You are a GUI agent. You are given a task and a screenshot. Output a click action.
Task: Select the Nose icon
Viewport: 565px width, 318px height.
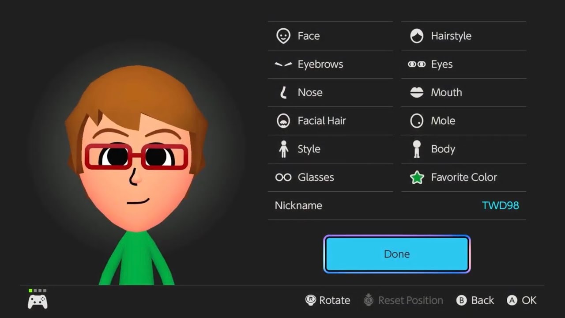[283, 92]
